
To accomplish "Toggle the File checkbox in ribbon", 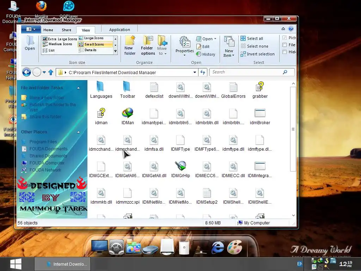I will [x=284, y=45].
